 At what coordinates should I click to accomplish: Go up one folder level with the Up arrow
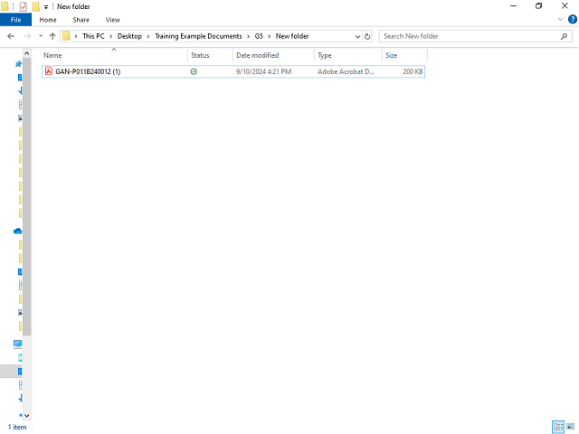coord(52,36)
